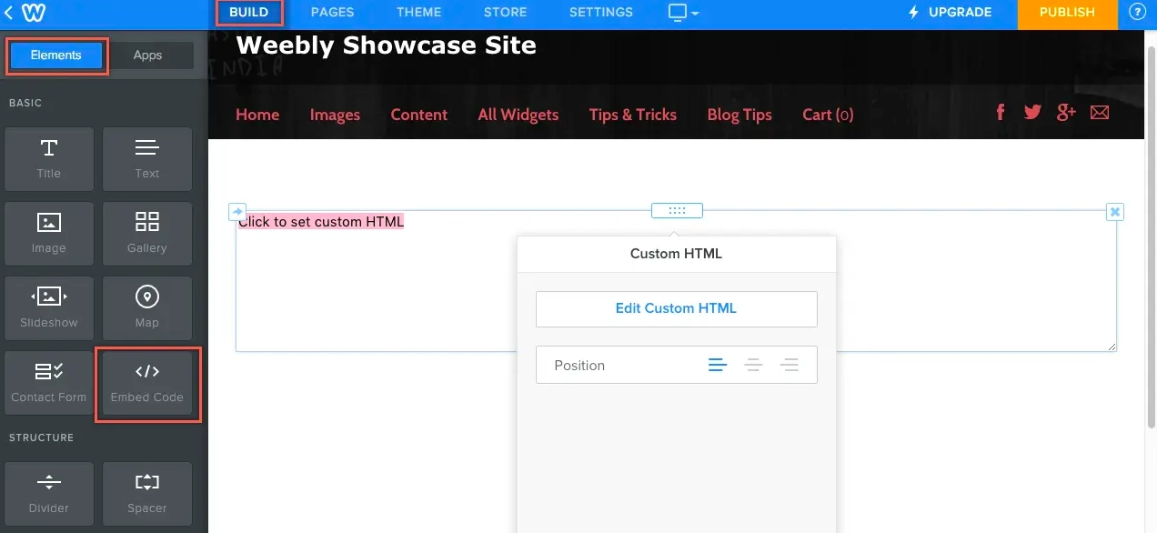Click the element resize corner handle
Screen dimensions: 1157x533
tap(1111, 346)
